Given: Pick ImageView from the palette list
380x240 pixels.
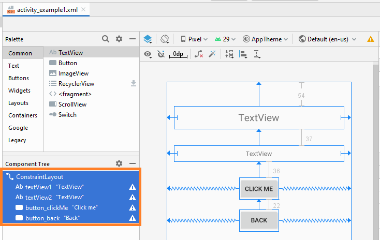Looking at the screenshot, I should coord(91,73).
